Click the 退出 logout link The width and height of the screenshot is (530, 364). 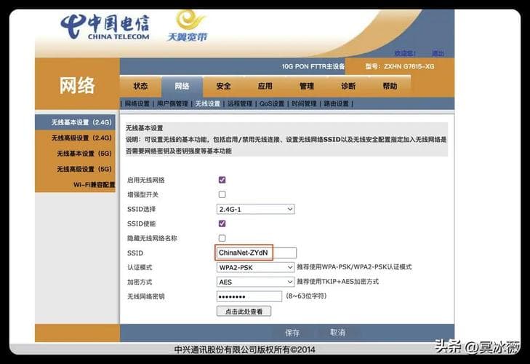[x=438, y=53]
